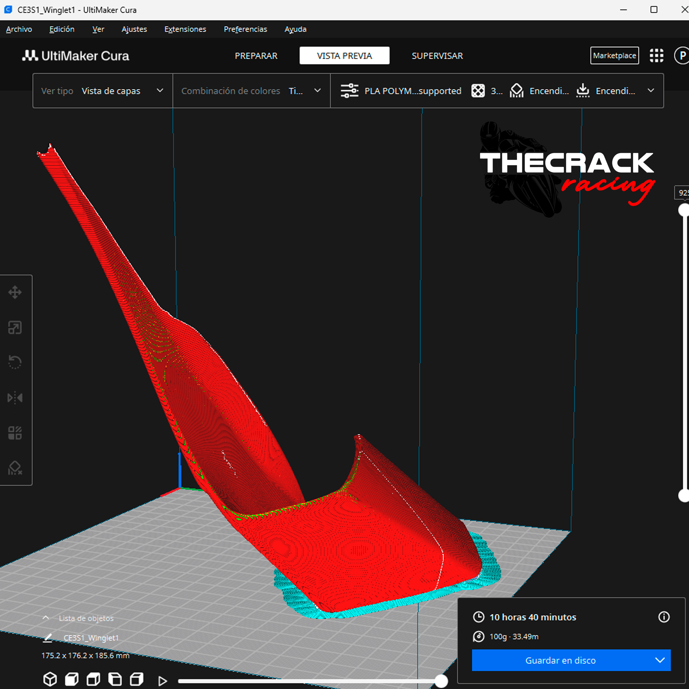Select the Rotate tool icon
Viewport: 689px width, 689px height.
[x=15, y=362]
